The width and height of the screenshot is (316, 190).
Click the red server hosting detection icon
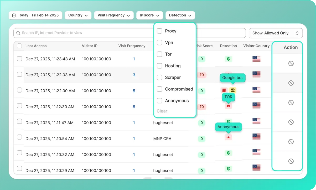point(224,90)
